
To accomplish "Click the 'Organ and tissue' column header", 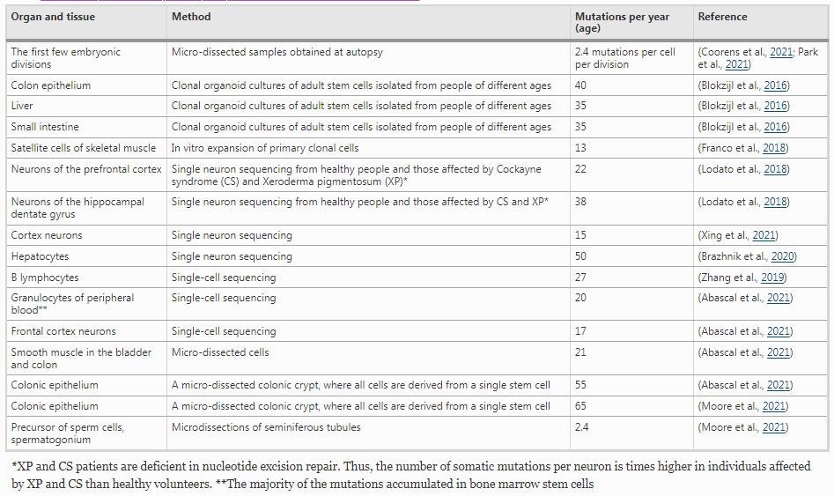I will click(x=53, y=17).
